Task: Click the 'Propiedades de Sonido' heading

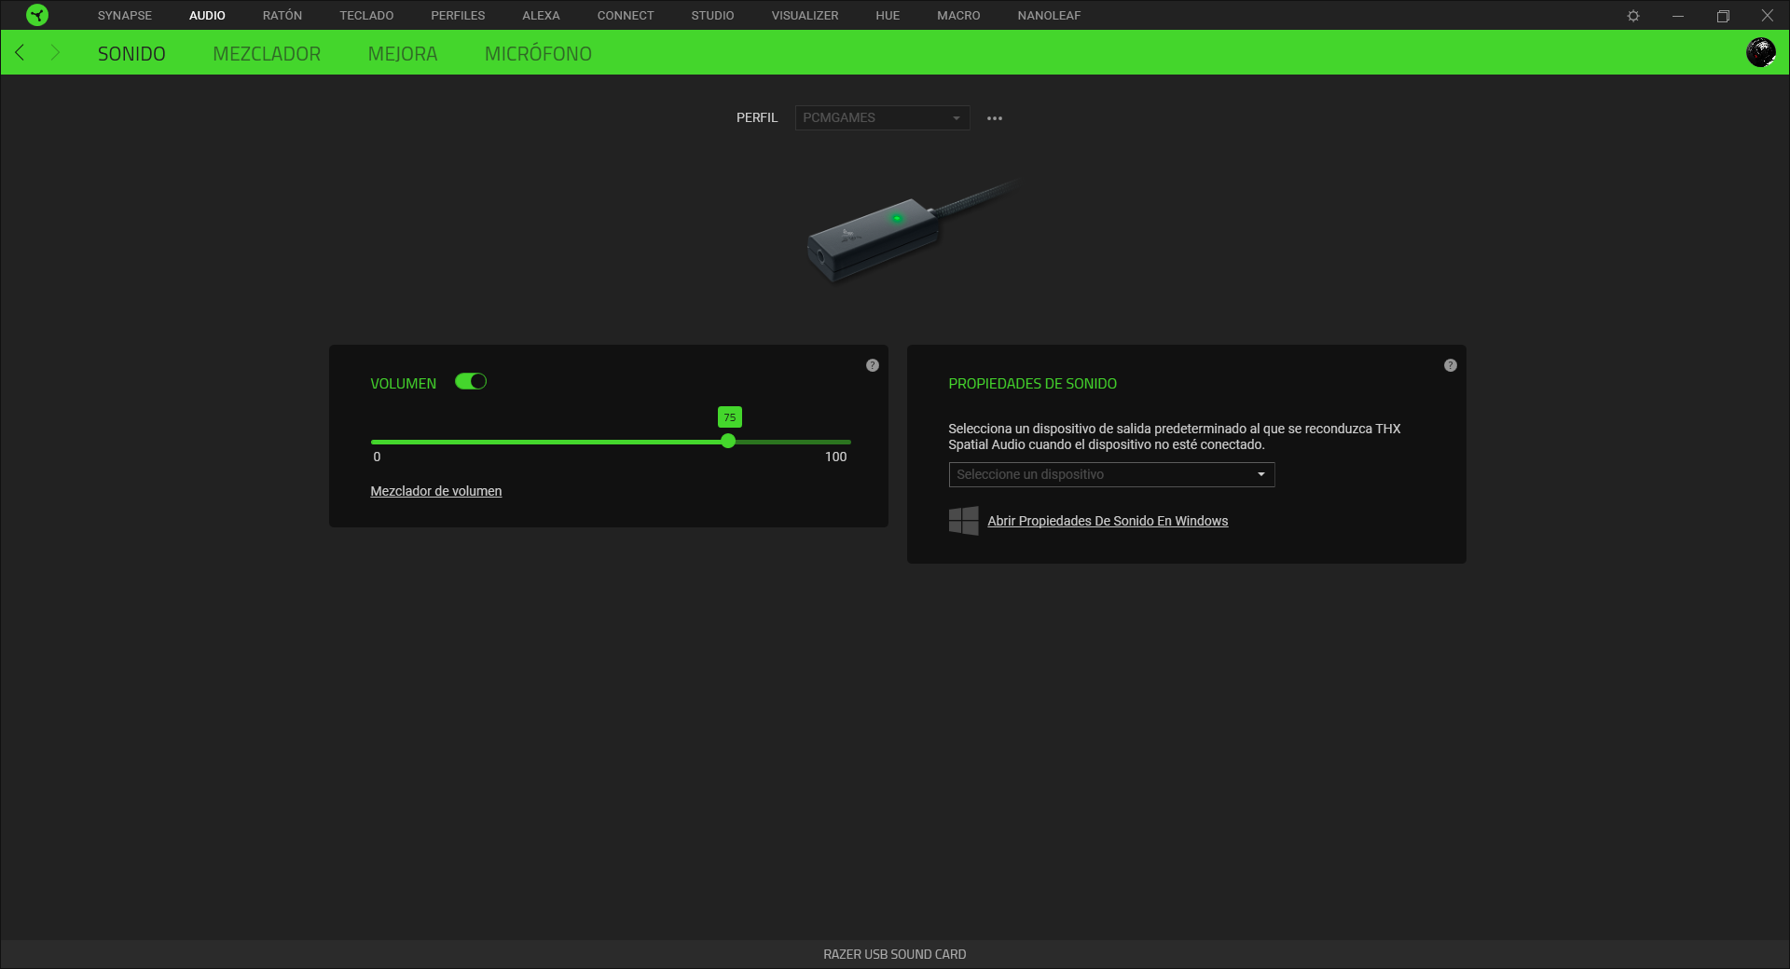Action: (1032, 384)
